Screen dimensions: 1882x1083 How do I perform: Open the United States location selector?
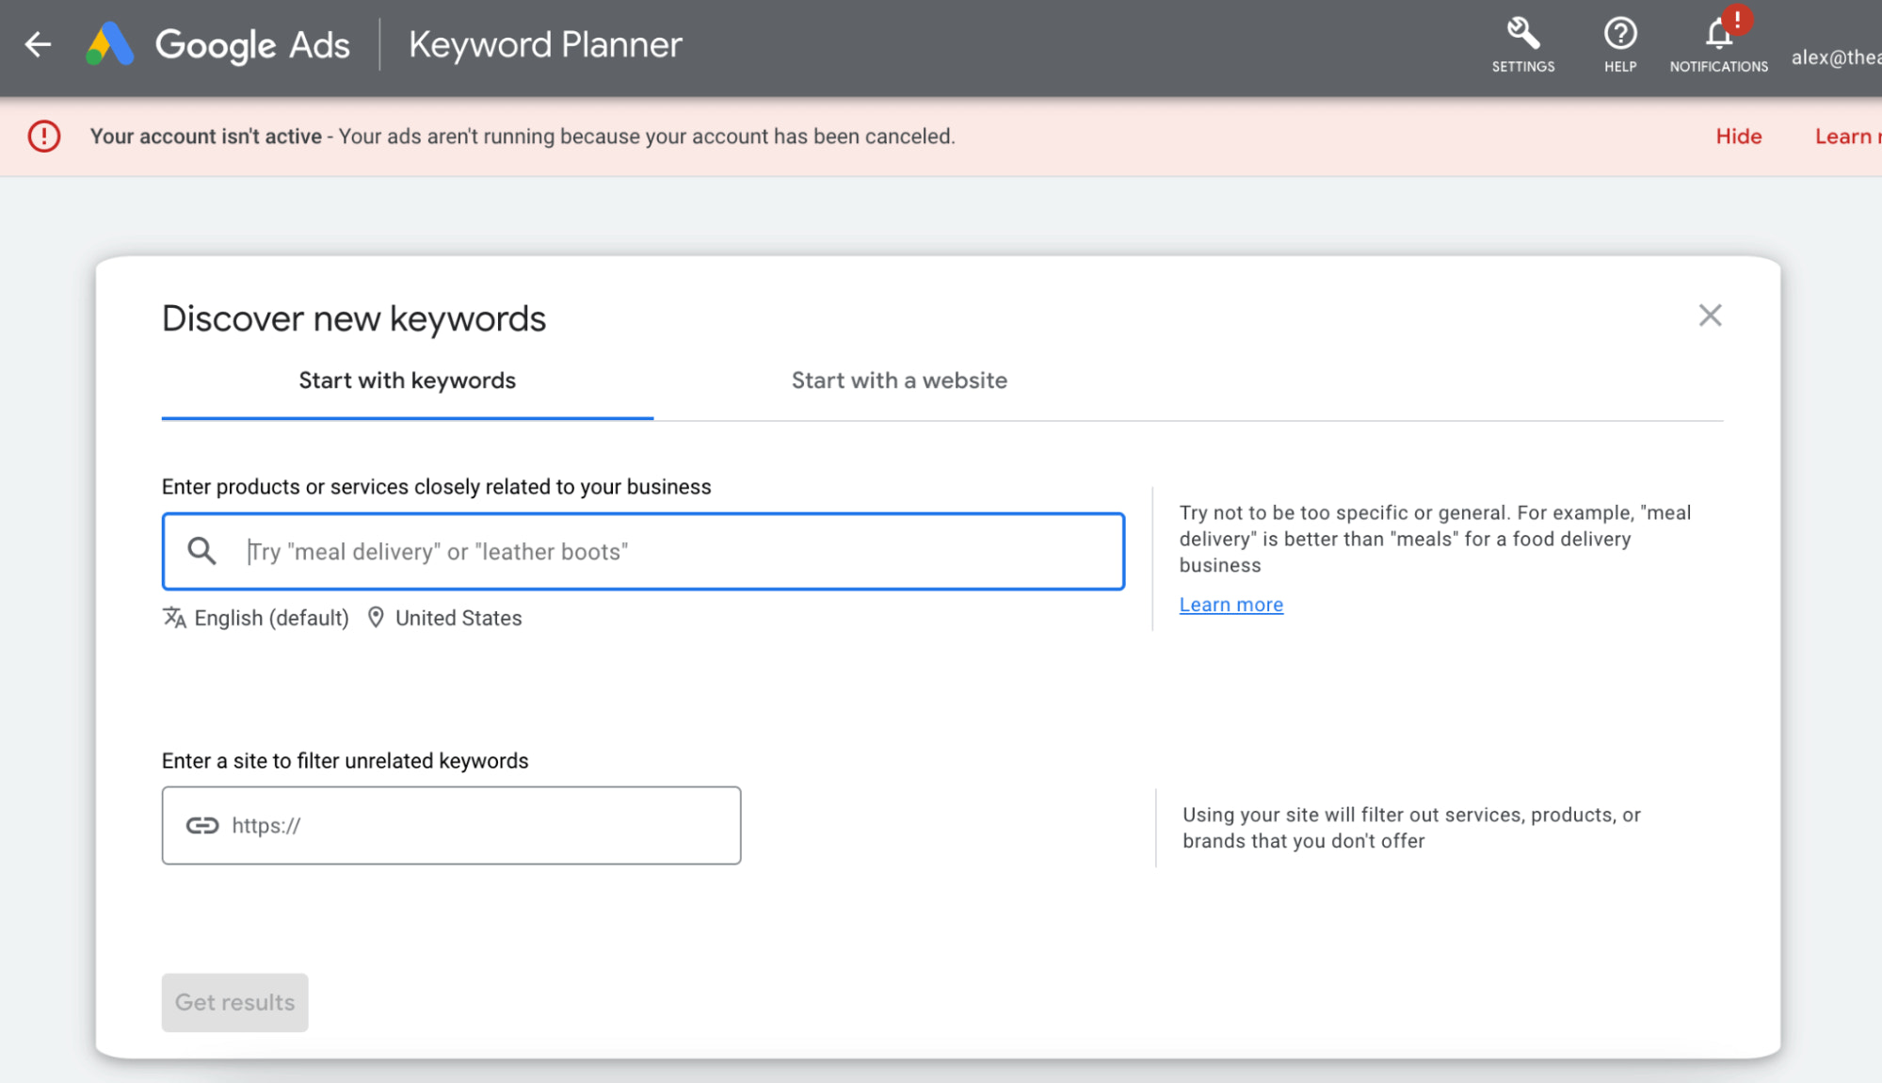pyautogui.click(x=458, y=618)
